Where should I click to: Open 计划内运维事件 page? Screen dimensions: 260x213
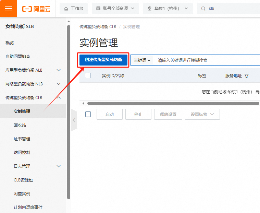pyautogui.click(x=28, y=208)
